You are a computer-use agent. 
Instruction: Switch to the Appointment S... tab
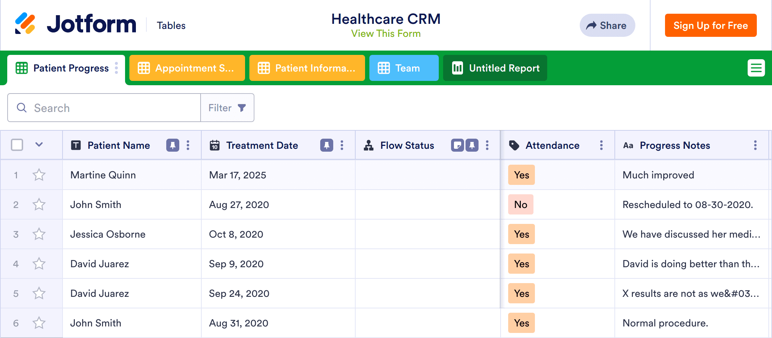pos(187,68)
